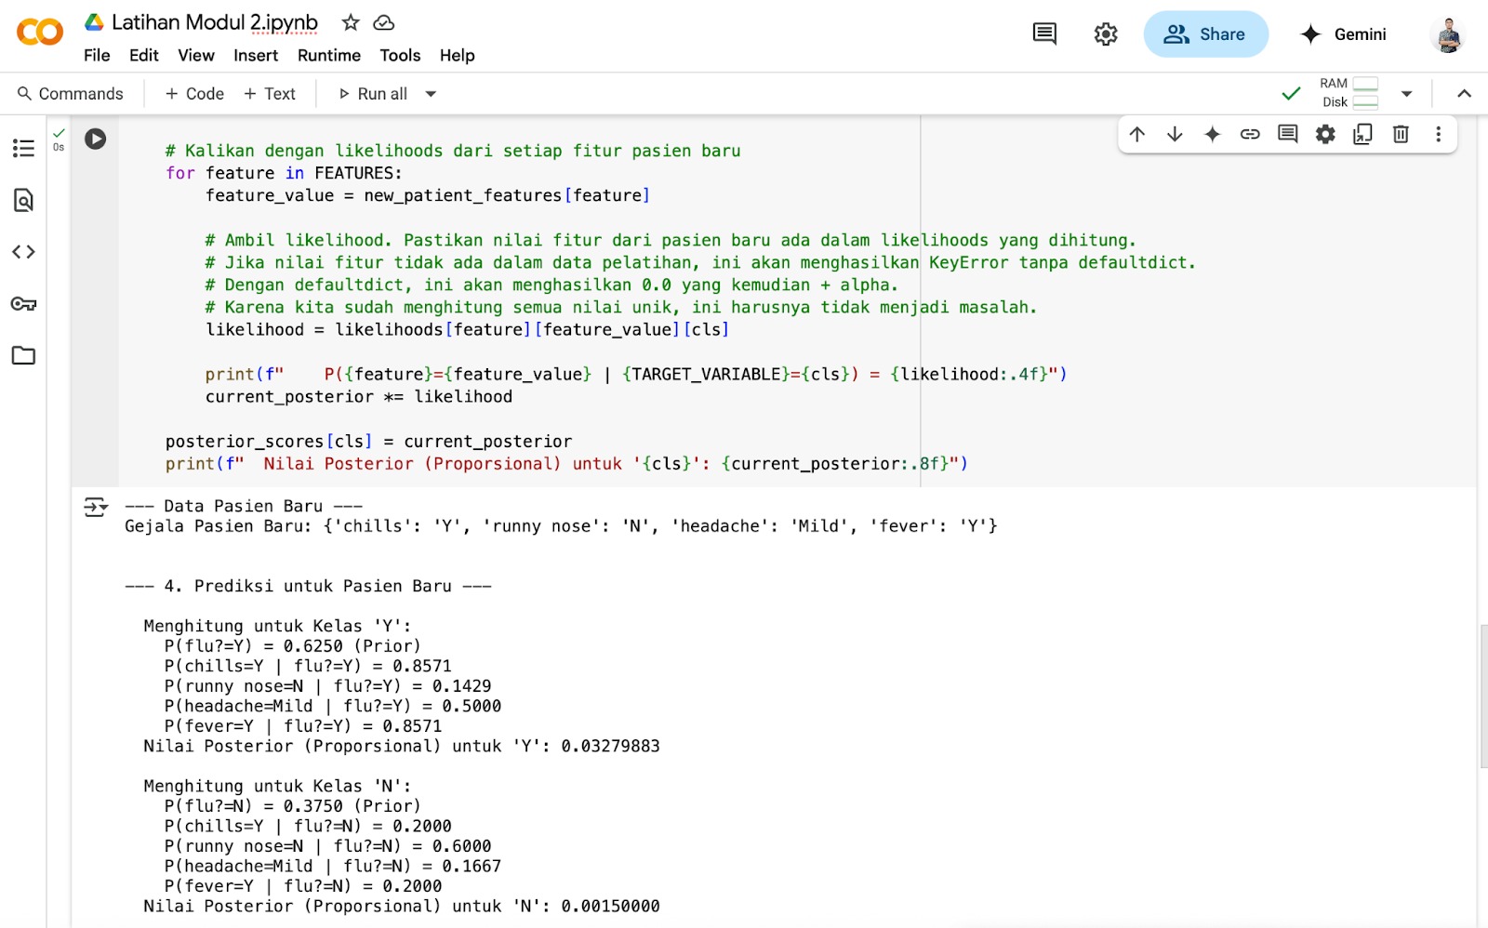
Task: Open cell settings gear in cell toolbar
Action: point(1325,134)
